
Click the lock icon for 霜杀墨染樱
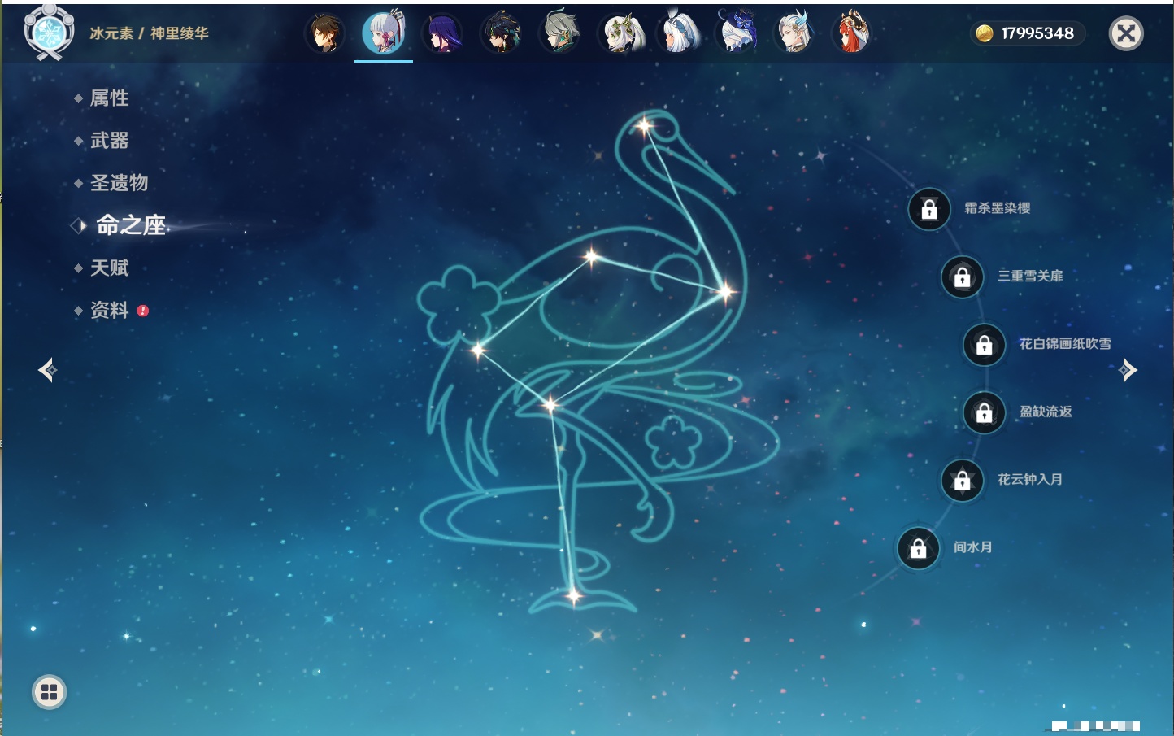click(x=929, y=210)
